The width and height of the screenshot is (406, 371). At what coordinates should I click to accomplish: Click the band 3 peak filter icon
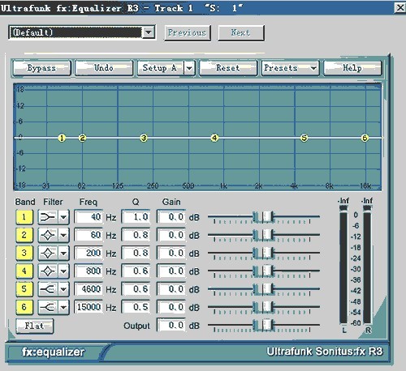click(x=48, y=254)
